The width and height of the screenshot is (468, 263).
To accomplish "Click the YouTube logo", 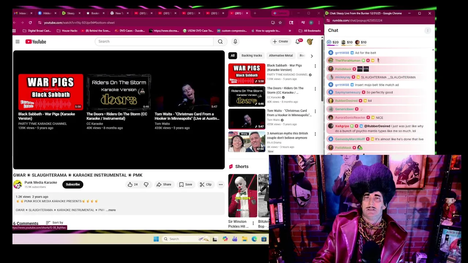I will pyautogui.click(x=36, y=42).
